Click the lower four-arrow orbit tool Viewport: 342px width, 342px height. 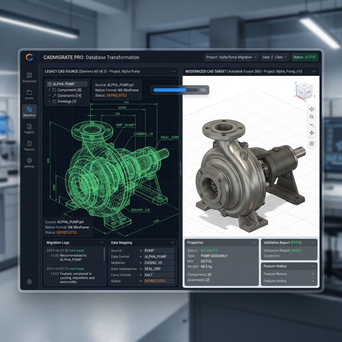(x=312, y=133)
